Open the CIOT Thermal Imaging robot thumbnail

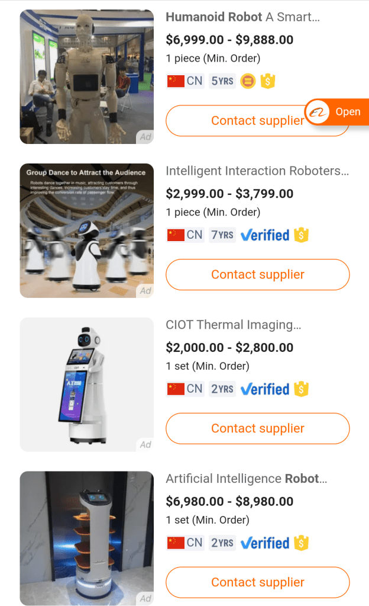tap(87, 385)
